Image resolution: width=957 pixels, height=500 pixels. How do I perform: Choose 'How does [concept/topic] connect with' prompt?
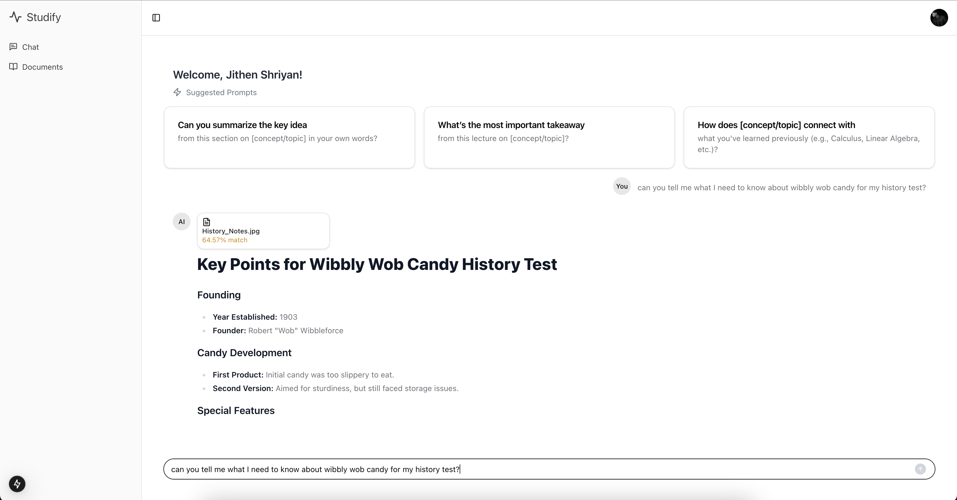coord(809,137)
